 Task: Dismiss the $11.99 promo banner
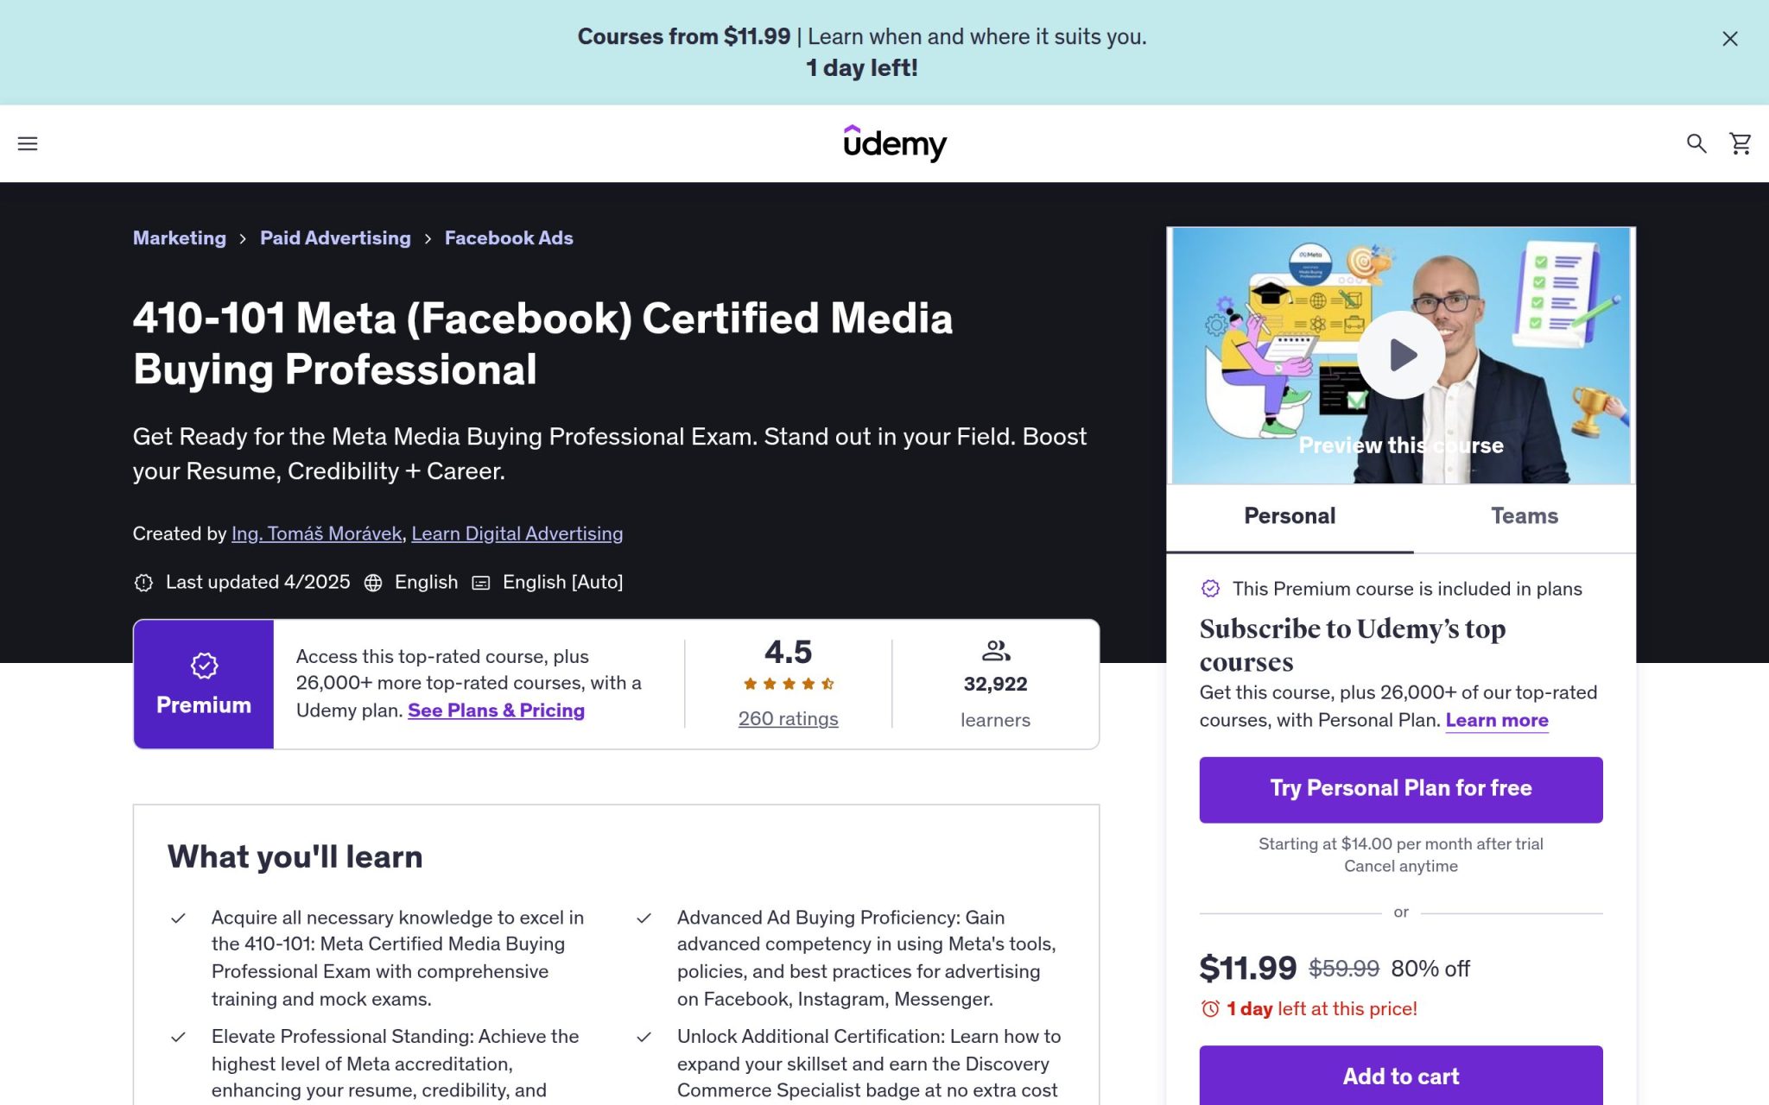[1729, 38]
